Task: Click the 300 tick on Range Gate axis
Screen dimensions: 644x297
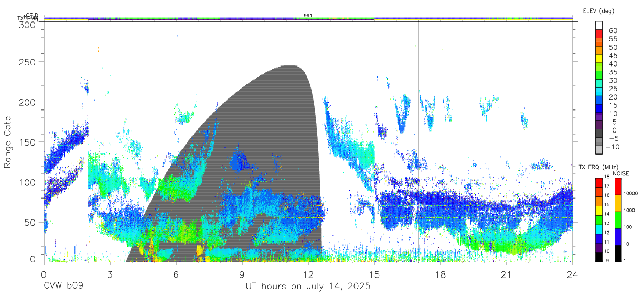Action: pyautogui.click(x=28, y=24)
